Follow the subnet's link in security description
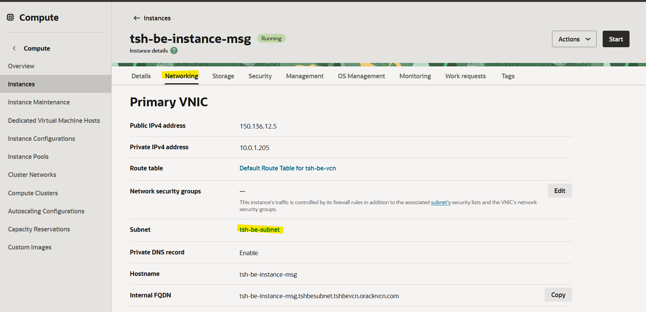 440,202
